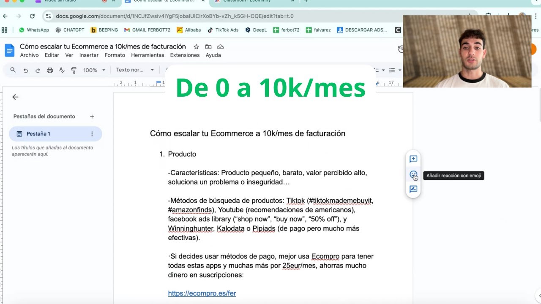Viewport: 541px width, 304px height.
Task: Click the document heading line 'Cómo escalar tu Ecommerce'
Action: coord(248,133)
